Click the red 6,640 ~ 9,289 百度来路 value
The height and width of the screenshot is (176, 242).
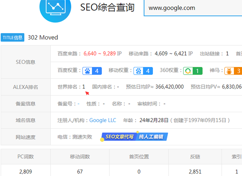(x=100, y=54)
